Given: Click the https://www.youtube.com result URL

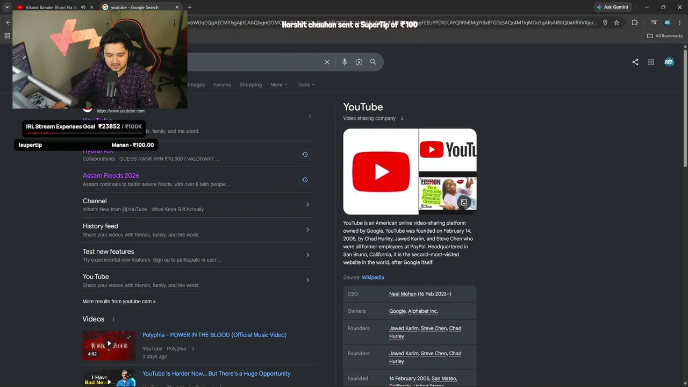Looking at the screenshot, I should [x=120, y=111].
